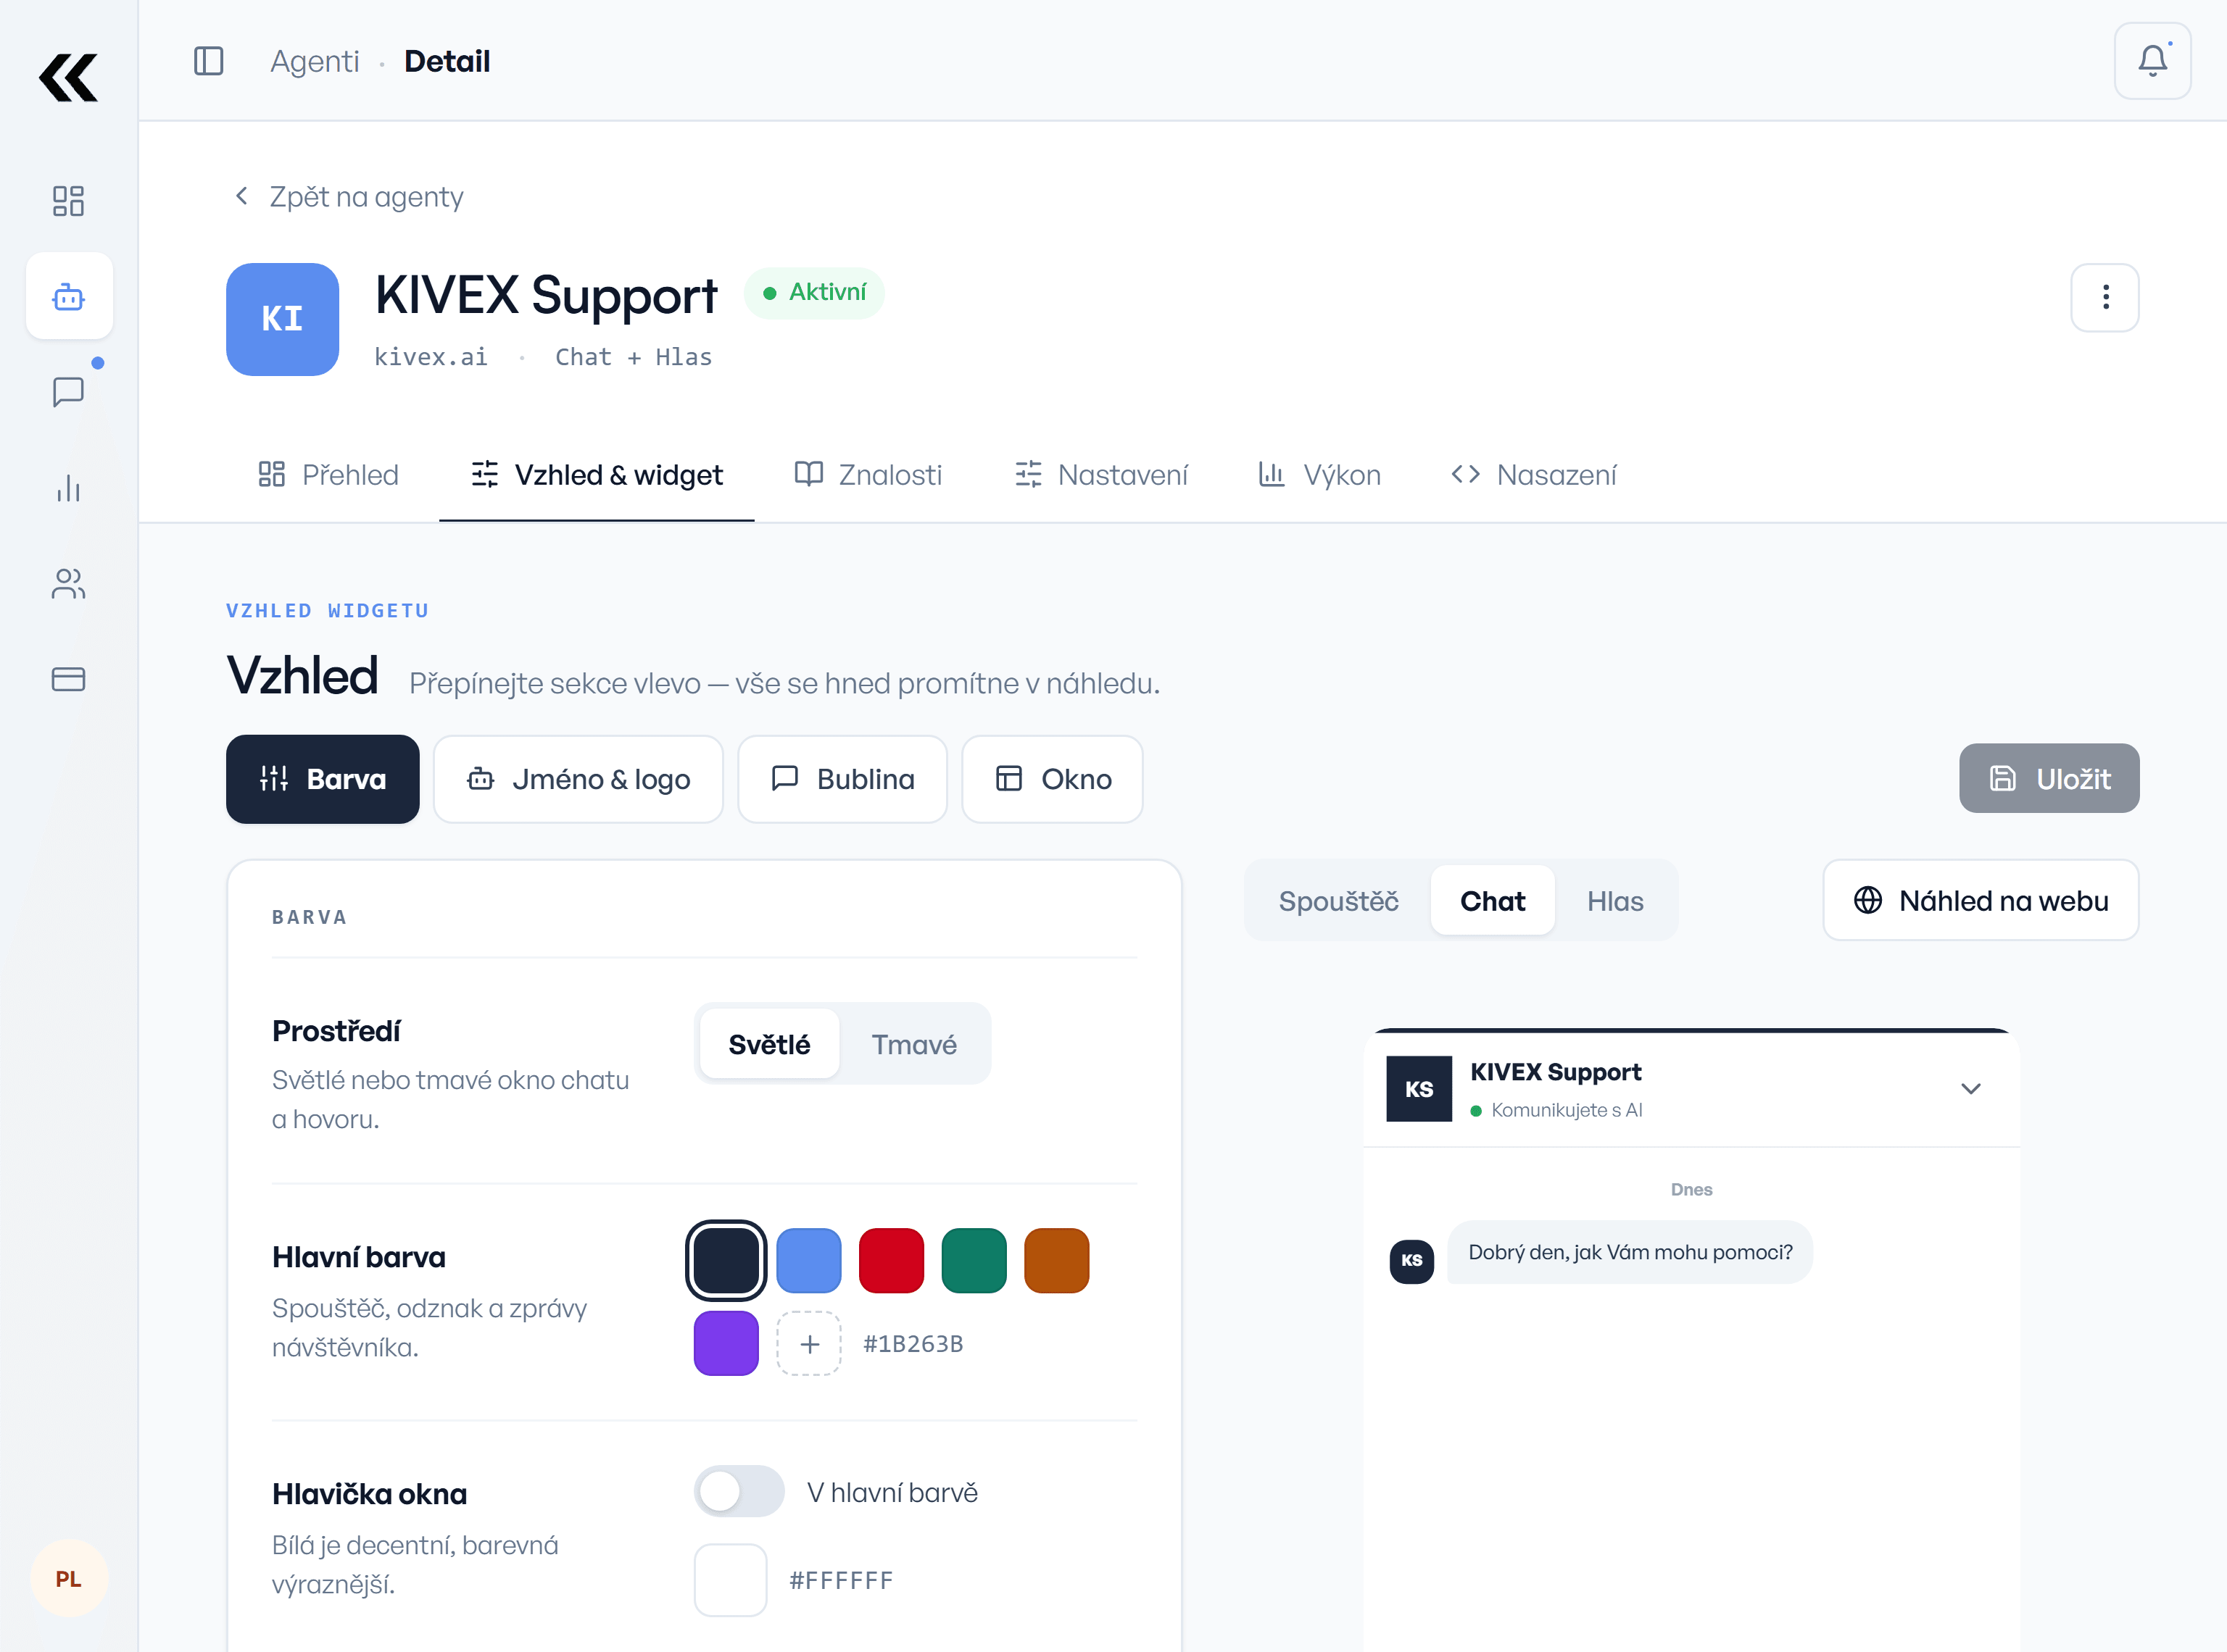Switch preview to Hlas
The height and width of the screenshot is (1652, 2227).
point(1614,901)
